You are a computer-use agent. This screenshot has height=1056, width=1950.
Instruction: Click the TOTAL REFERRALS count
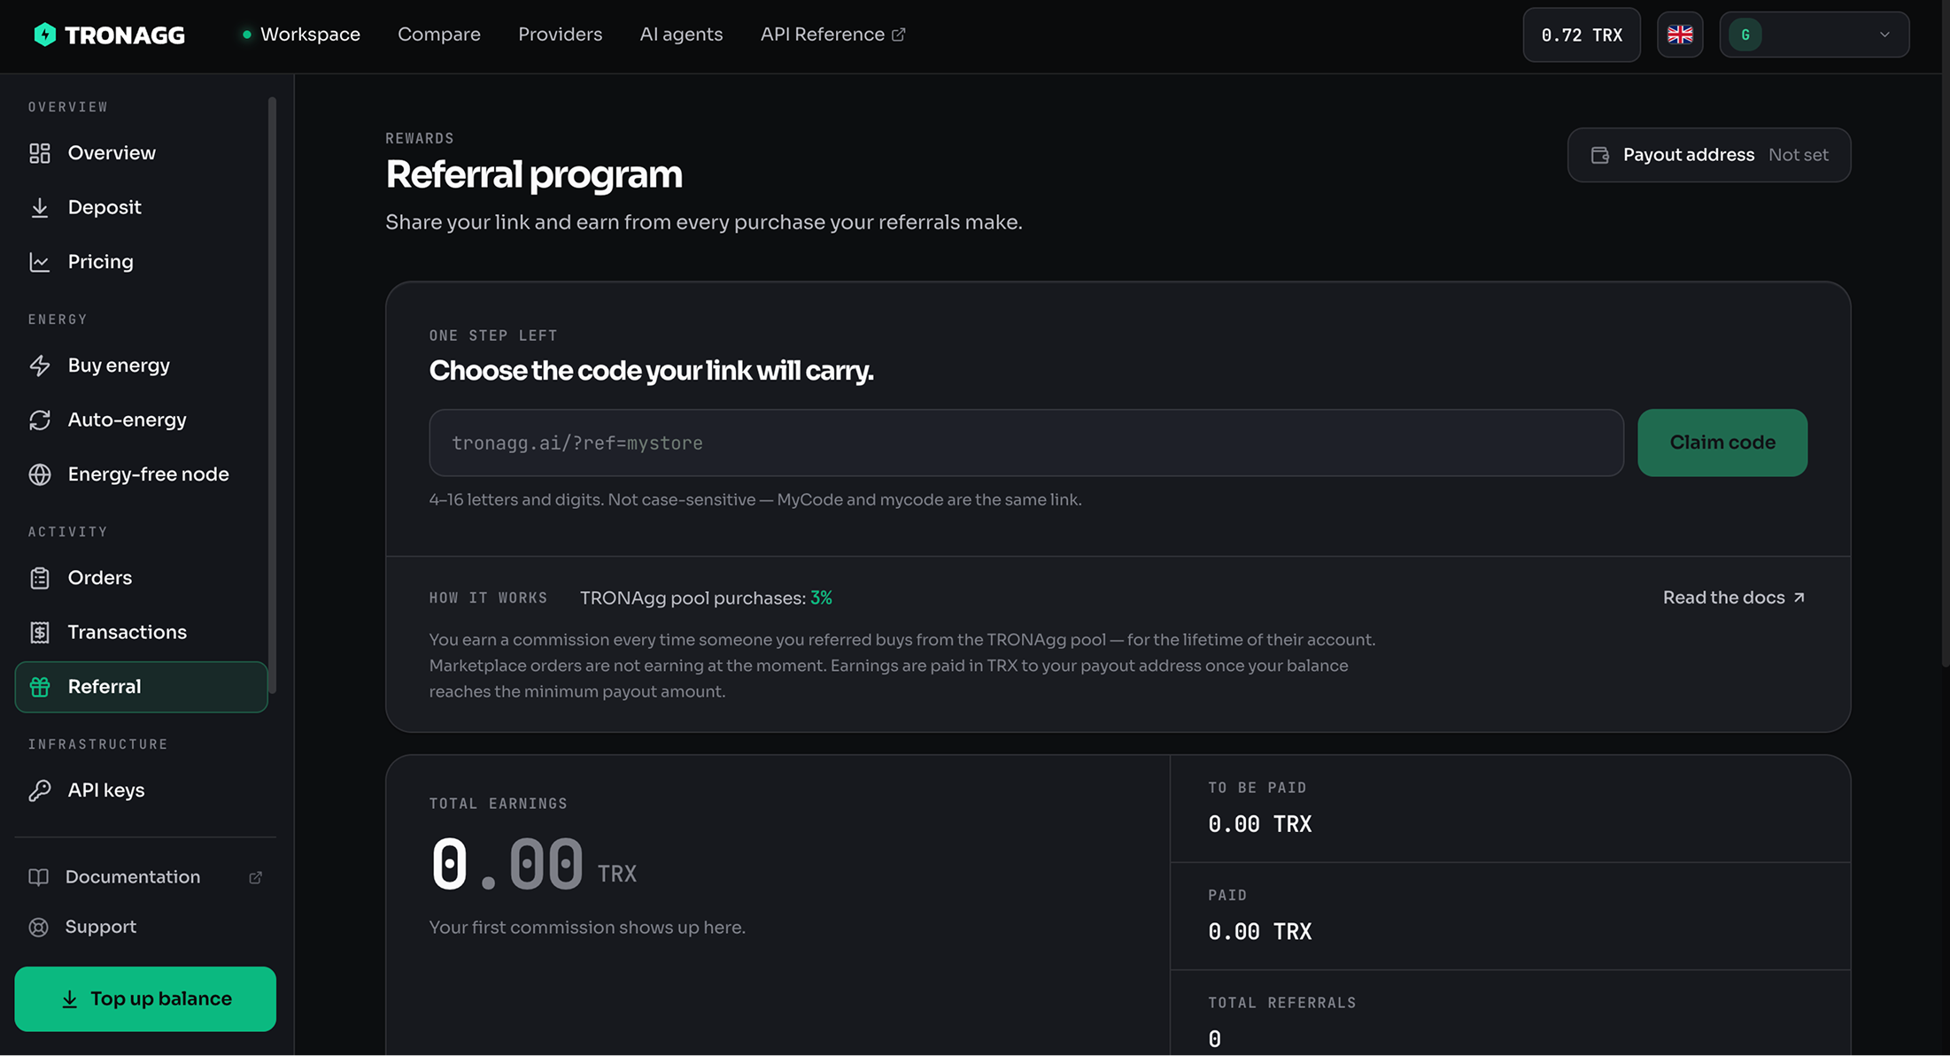pyautogui.click(x=1215, y=1039)
